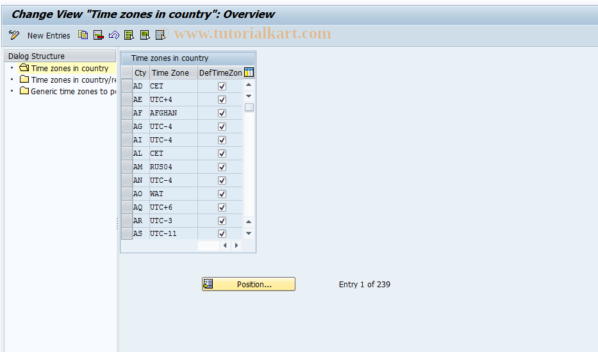Select the row selector for AM

pyautogui.click(x=127, y=167)
